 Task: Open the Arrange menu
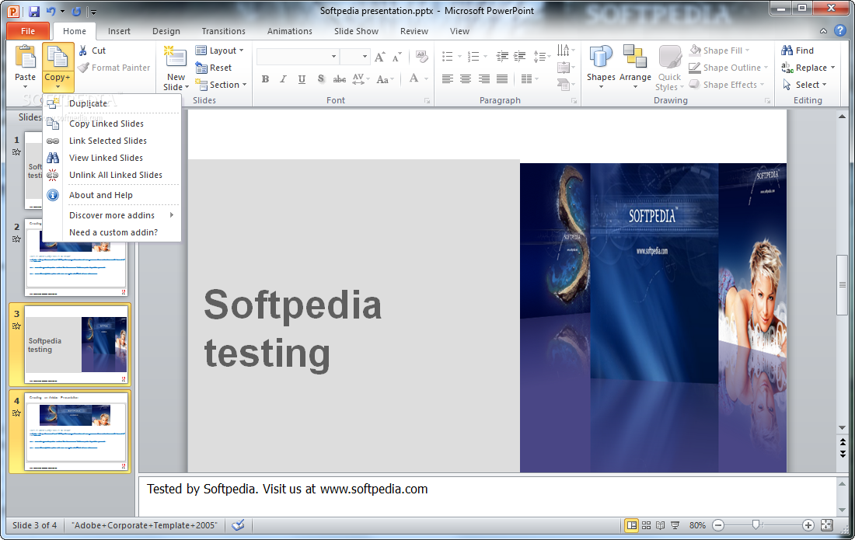click(x=635, y=67)
